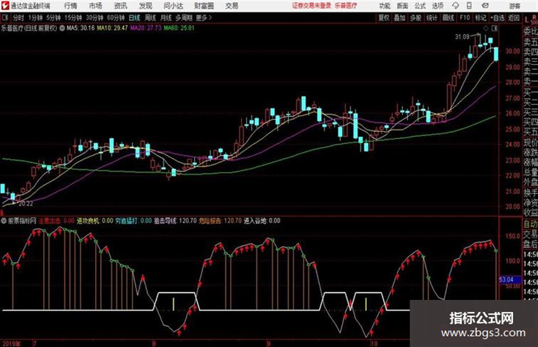Image resolution: width=538 pixels, height=347 pixels.
Task: Click the 通达信 red logo icon
Action: click(5, 6)
